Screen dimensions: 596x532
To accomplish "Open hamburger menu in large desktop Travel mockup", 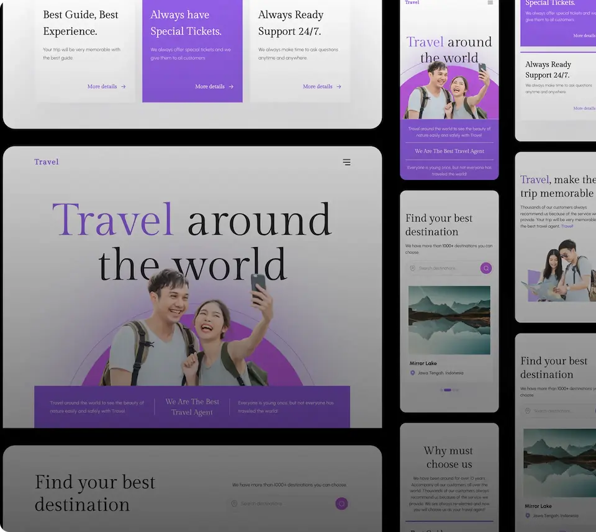I will tap(346, 162).
